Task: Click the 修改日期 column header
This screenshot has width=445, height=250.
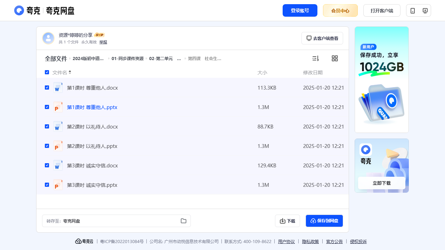Action: pos(313,73)
